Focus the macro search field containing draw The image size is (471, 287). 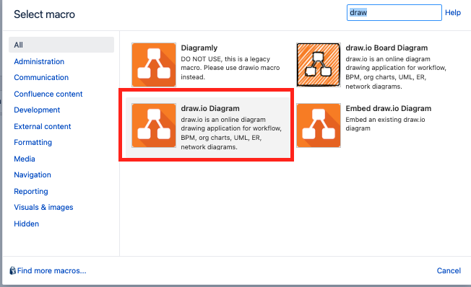pos(394,12)
